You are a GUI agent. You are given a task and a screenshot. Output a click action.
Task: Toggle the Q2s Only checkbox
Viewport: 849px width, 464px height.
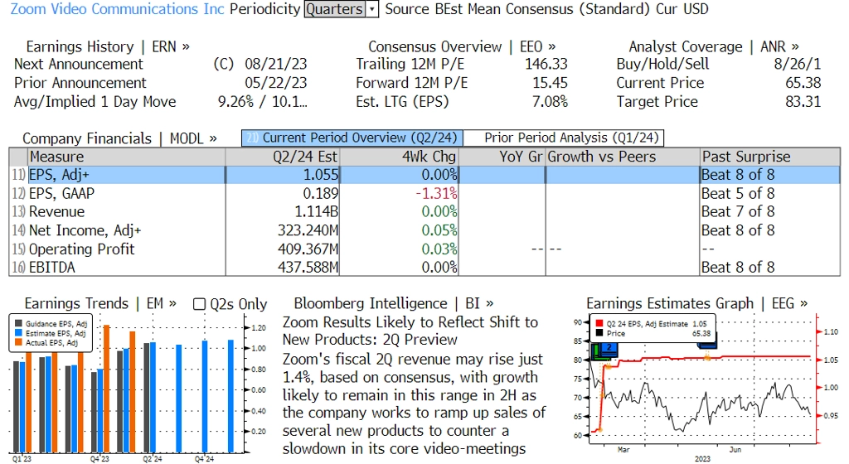click(x=199, y=304)
